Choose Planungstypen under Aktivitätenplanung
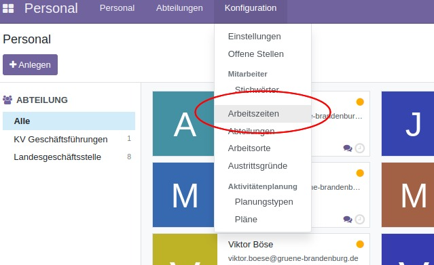This screenshot has height=265, width=434. point(264,202)
